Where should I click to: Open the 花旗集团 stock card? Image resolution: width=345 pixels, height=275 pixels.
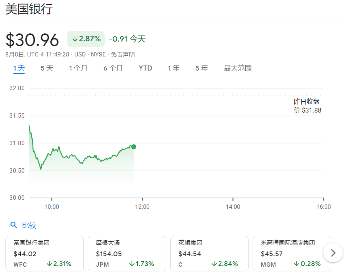click(x=209, y=253)
